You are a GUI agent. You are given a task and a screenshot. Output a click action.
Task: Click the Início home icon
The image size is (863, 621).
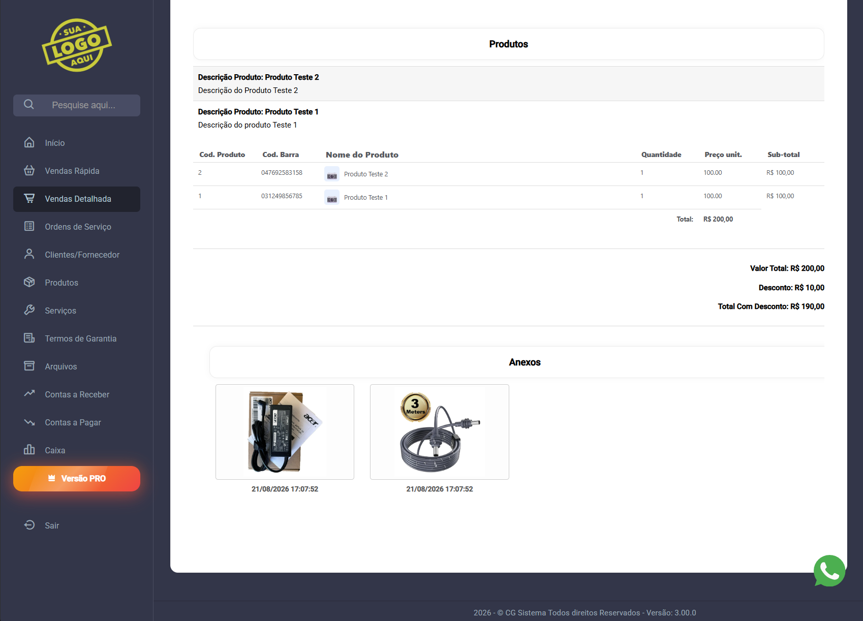29,142
